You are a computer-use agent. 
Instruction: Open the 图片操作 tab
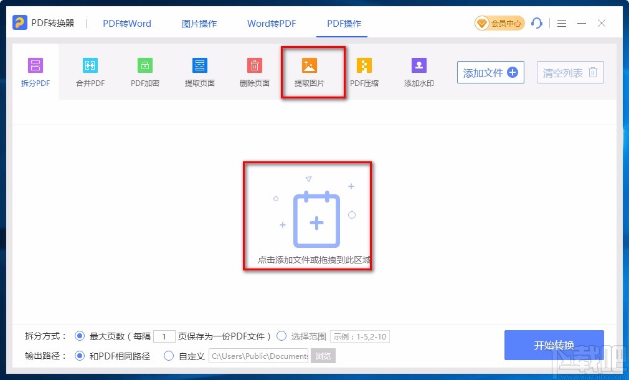coord(199,23)
